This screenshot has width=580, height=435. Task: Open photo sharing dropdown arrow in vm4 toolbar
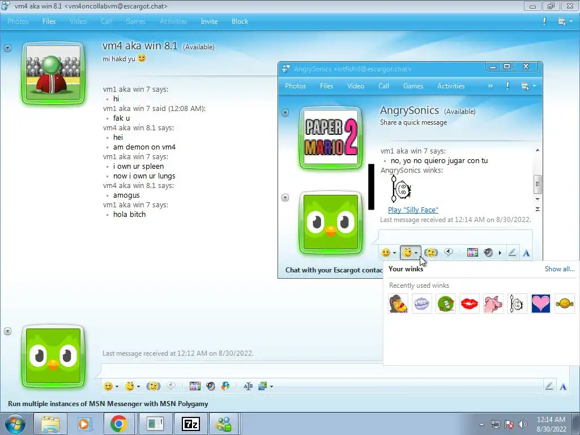(x=271, y=386)
